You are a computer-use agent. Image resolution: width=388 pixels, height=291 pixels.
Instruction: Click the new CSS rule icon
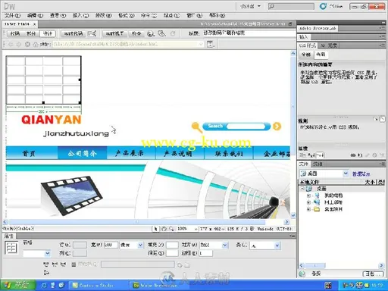pos(360,155)
